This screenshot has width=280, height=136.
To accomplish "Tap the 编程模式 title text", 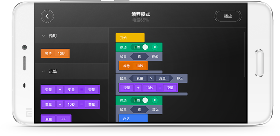I will (x=141, y=14).
